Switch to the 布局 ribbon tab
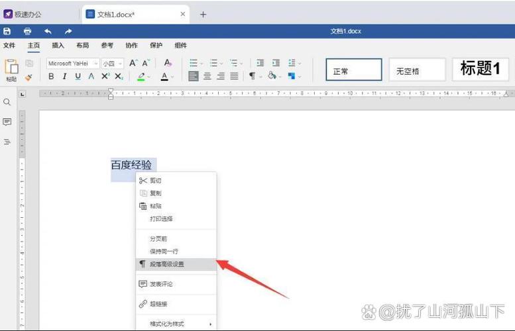515x331 pixels. pyautogui.click(x=82, y=46)
